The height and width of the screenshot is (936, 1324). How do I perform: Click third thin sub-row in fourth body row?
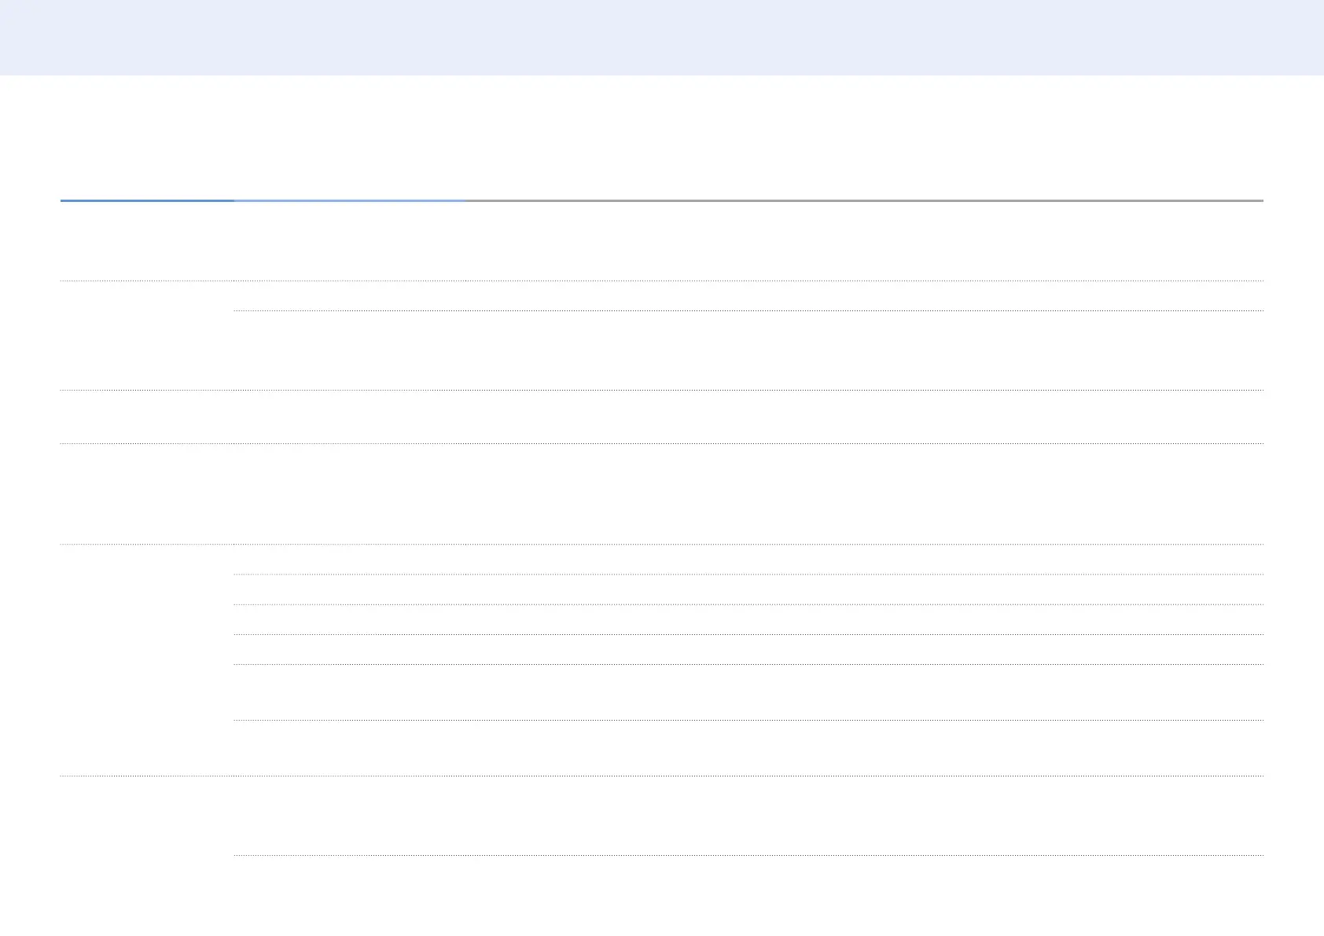(x=748, y=619)
